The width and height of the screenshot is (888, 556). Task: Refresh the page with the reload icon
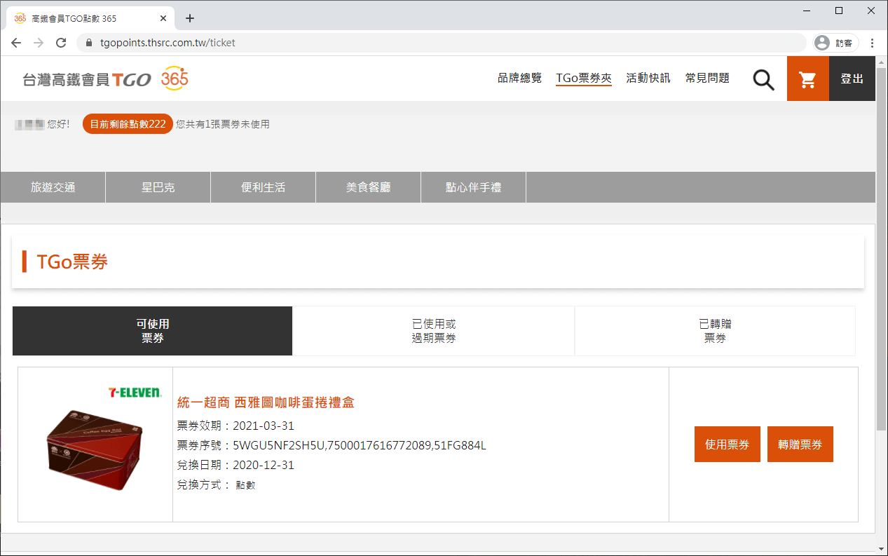click(x=61, y=43)
